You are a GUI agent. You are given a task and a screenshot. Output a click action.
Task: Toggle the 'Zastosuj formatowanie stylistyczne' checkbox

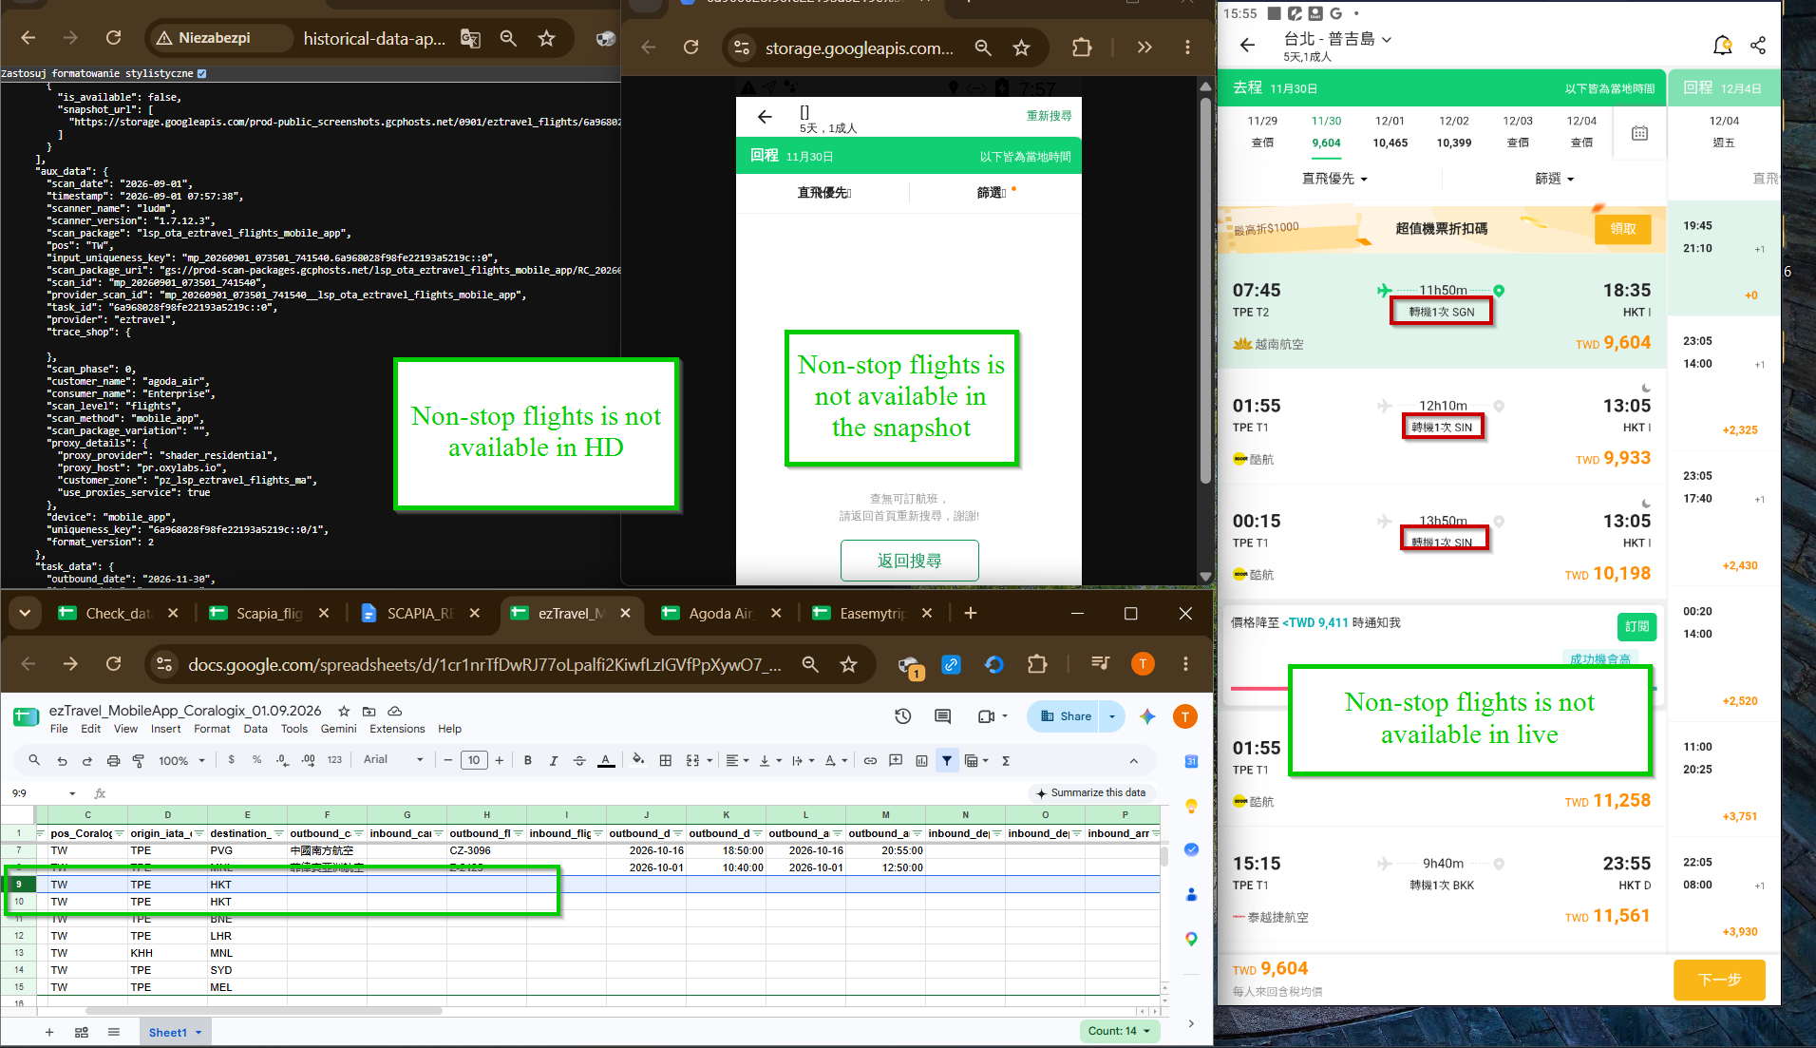pos(201,73)
